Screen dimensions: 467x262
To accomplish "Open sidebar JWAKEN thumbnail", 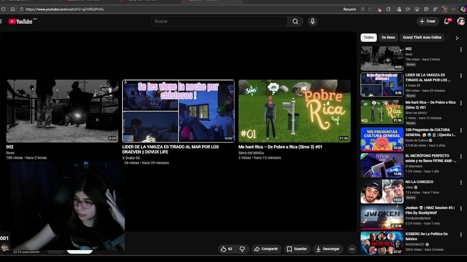I will pyautogui.click(x=382, y=217).
